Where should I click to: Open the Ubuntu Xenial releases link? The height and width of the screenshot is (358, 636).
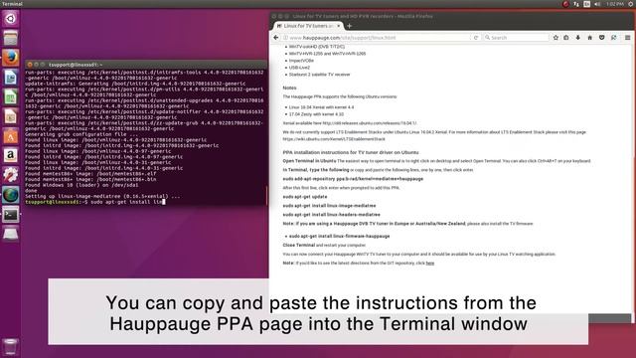point(370,123)
